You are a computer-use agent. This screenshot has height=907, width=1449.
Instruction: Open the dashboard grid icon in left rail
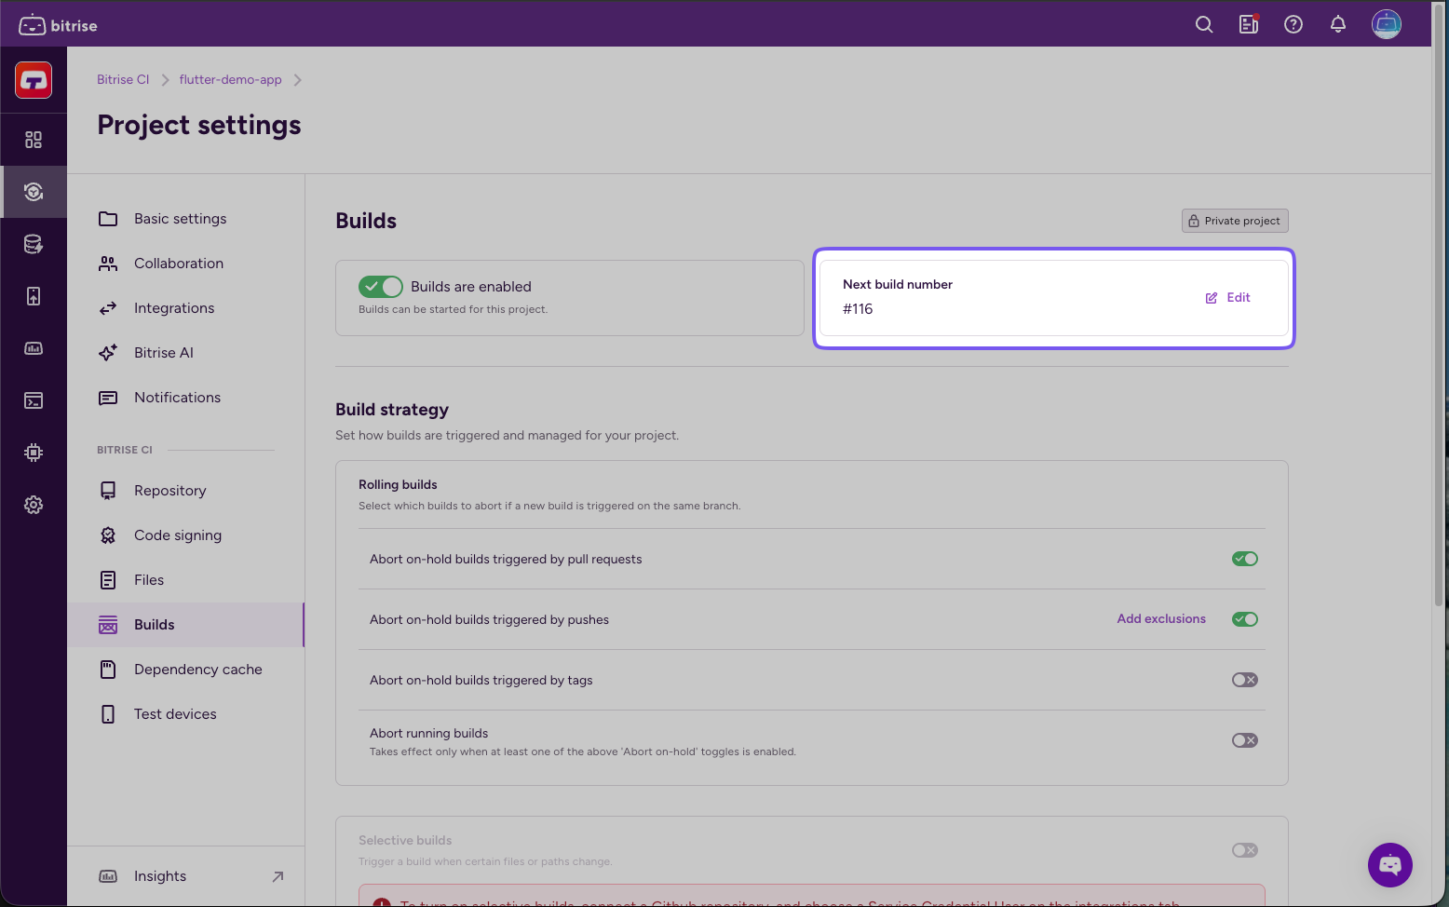click(34, 140)
